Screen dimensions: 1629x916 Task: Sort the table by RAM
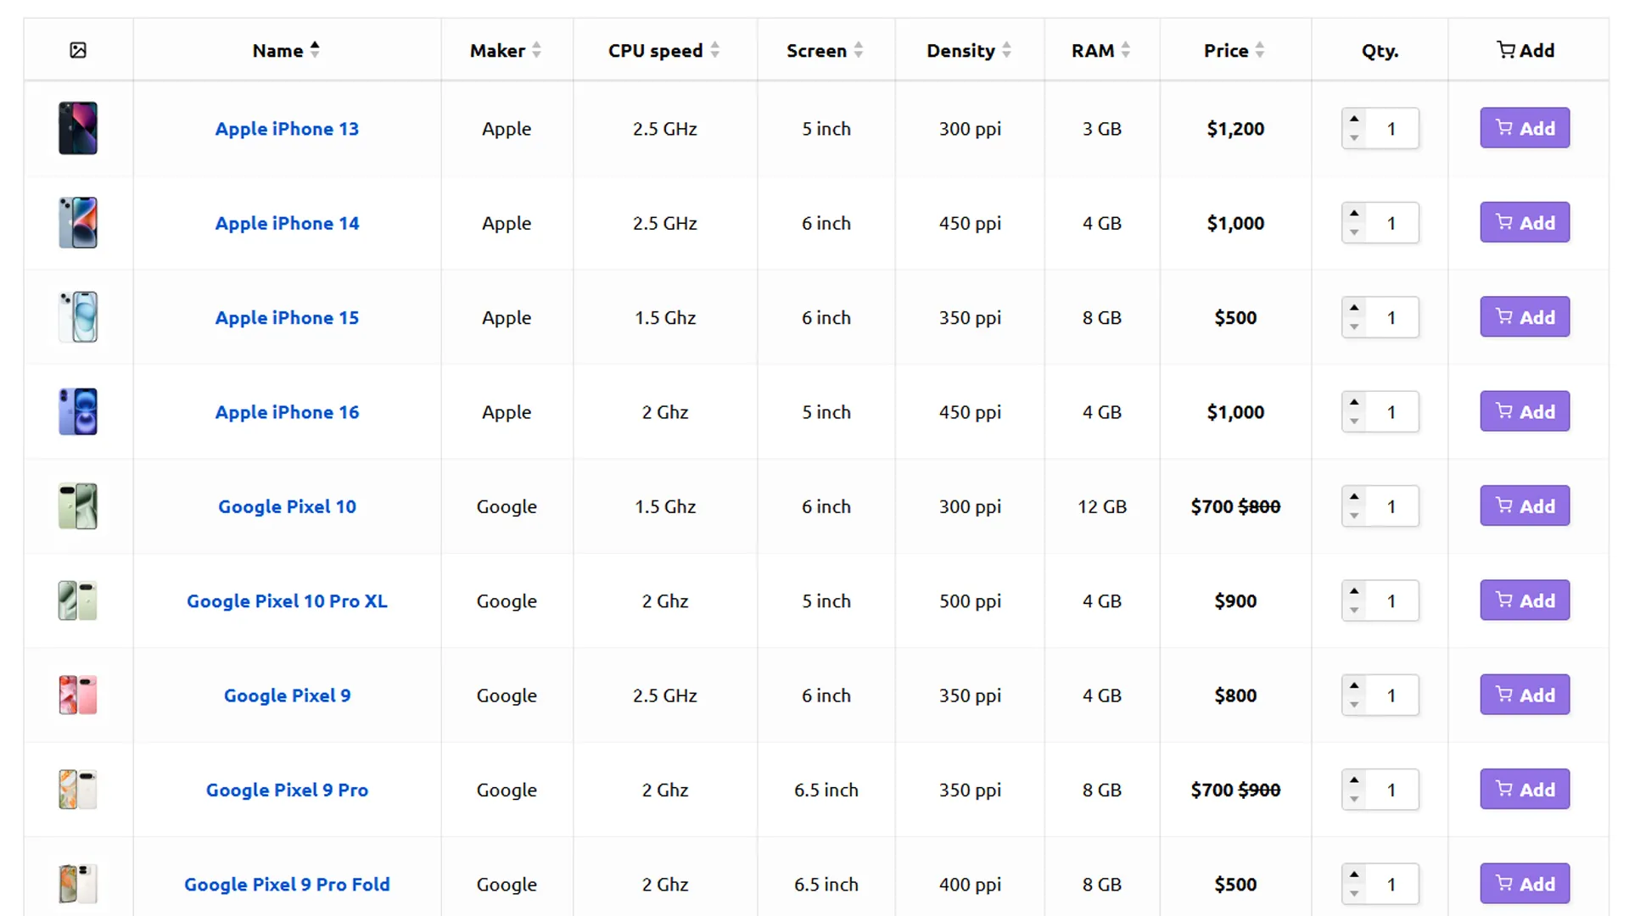[1101, 50]
